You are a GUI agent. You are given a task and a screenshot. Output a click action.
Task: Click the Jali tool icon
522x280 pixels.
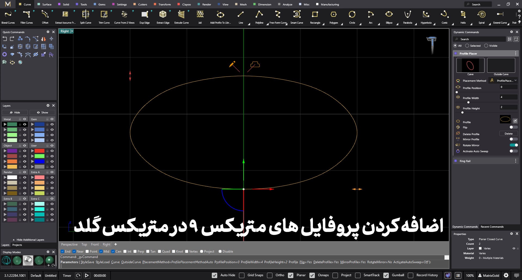200,15
